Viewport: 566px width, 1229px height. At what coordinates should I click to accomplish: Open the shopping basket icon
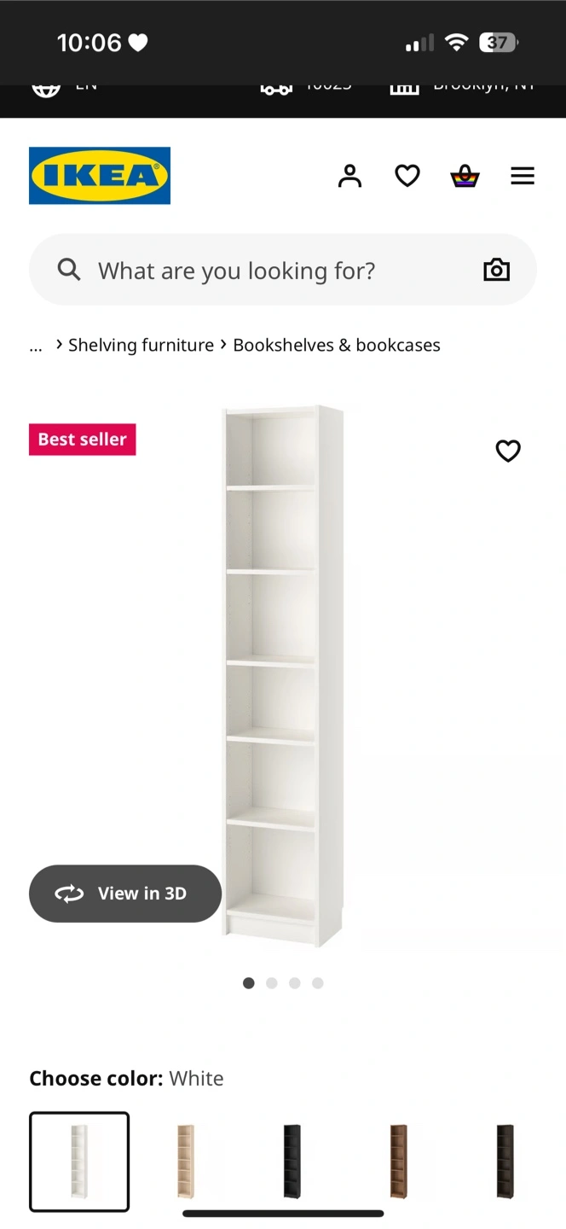[465, 176]
